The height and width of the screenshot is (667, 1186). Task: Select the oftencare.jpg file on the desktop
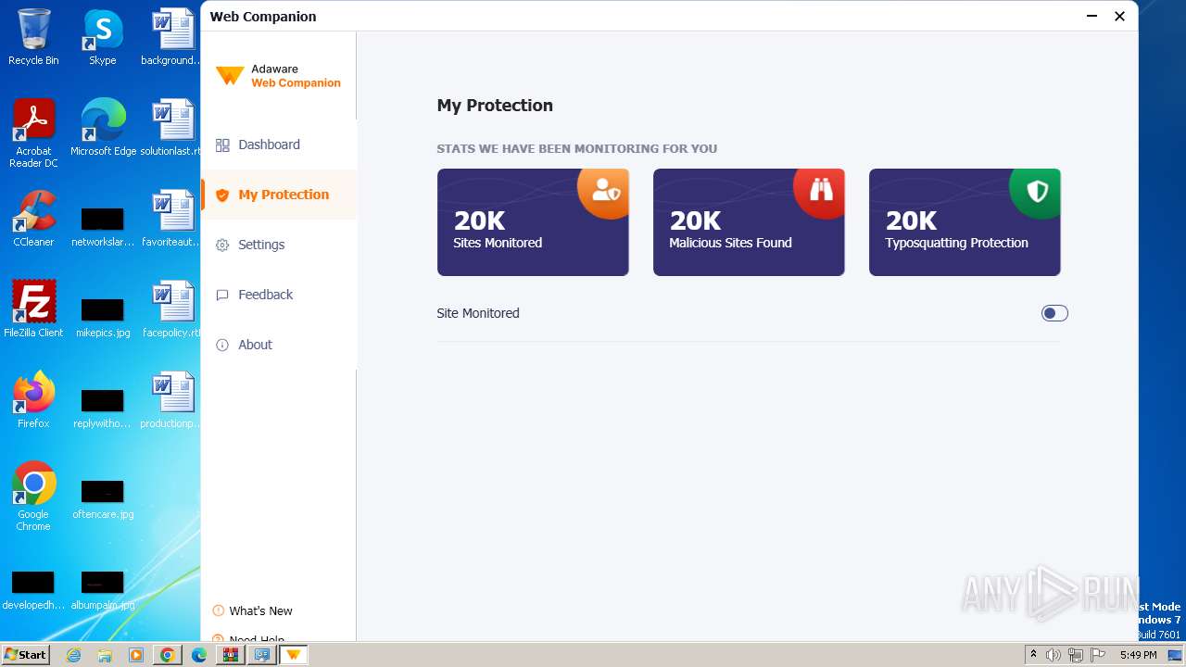103,498
